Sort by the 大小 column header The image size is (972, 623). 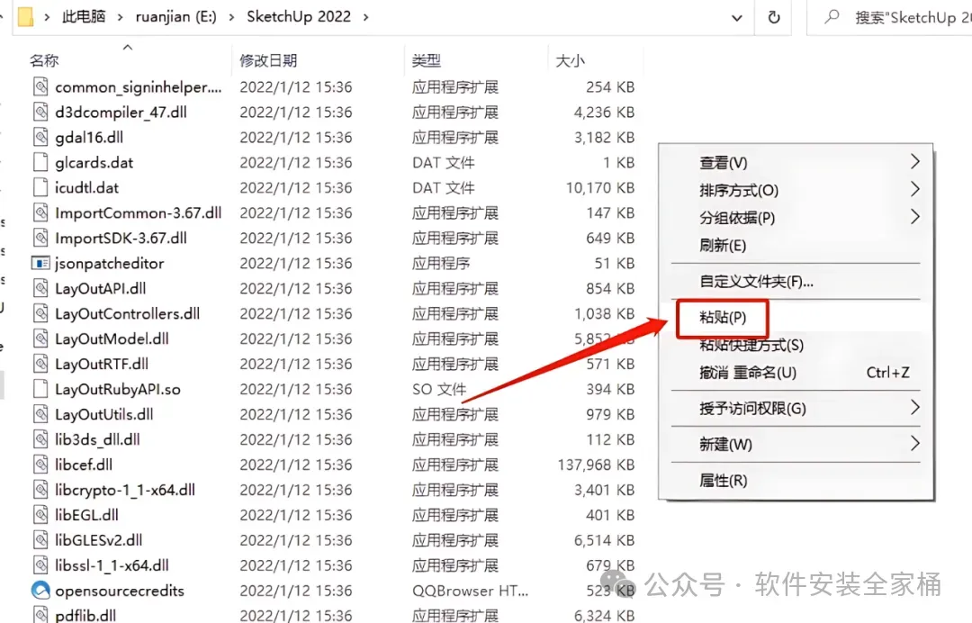571,60
